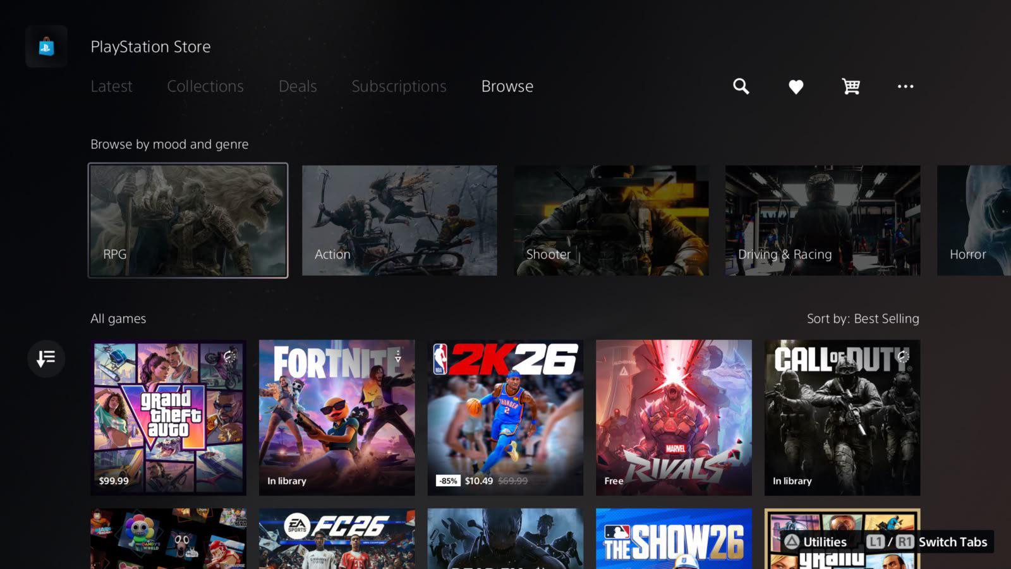Screen dimensions: 1011x569
Task: Open the Action genre tile
Action: point(399,220)
